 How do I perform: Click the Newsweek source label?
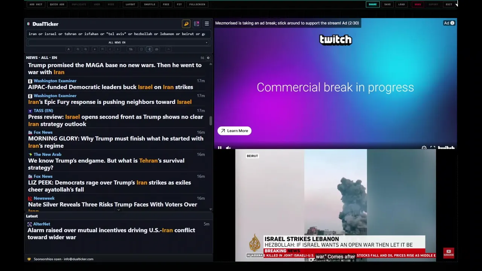[x=44, y=198]
